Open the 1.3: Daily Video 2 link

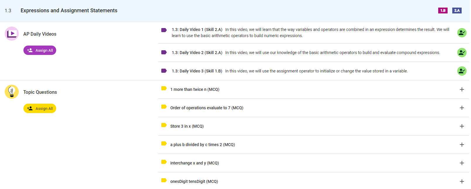coord(197,53)
